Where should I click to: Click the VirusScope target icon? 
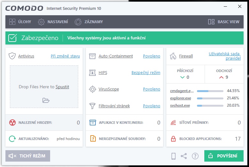pyautogui.click(x=93, y=89)
